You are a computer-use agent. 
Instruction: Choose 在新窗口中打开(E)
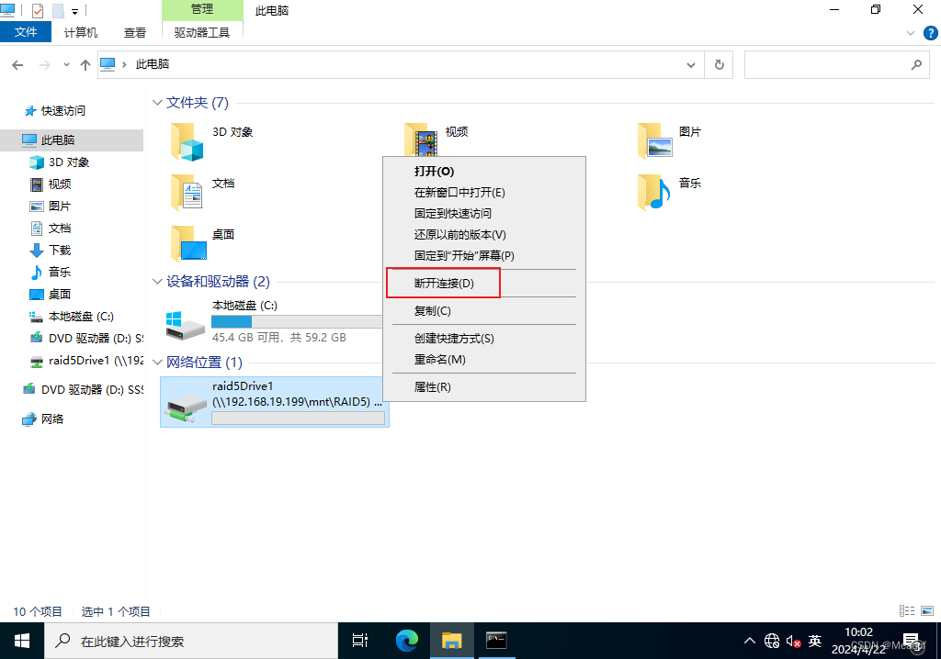(484, 193)
